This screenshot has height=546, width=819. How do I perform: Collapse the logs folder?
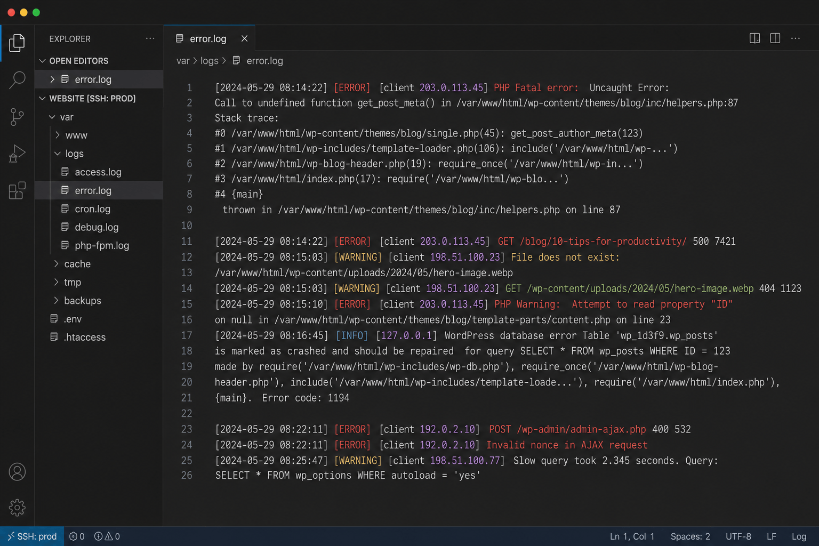57,154
